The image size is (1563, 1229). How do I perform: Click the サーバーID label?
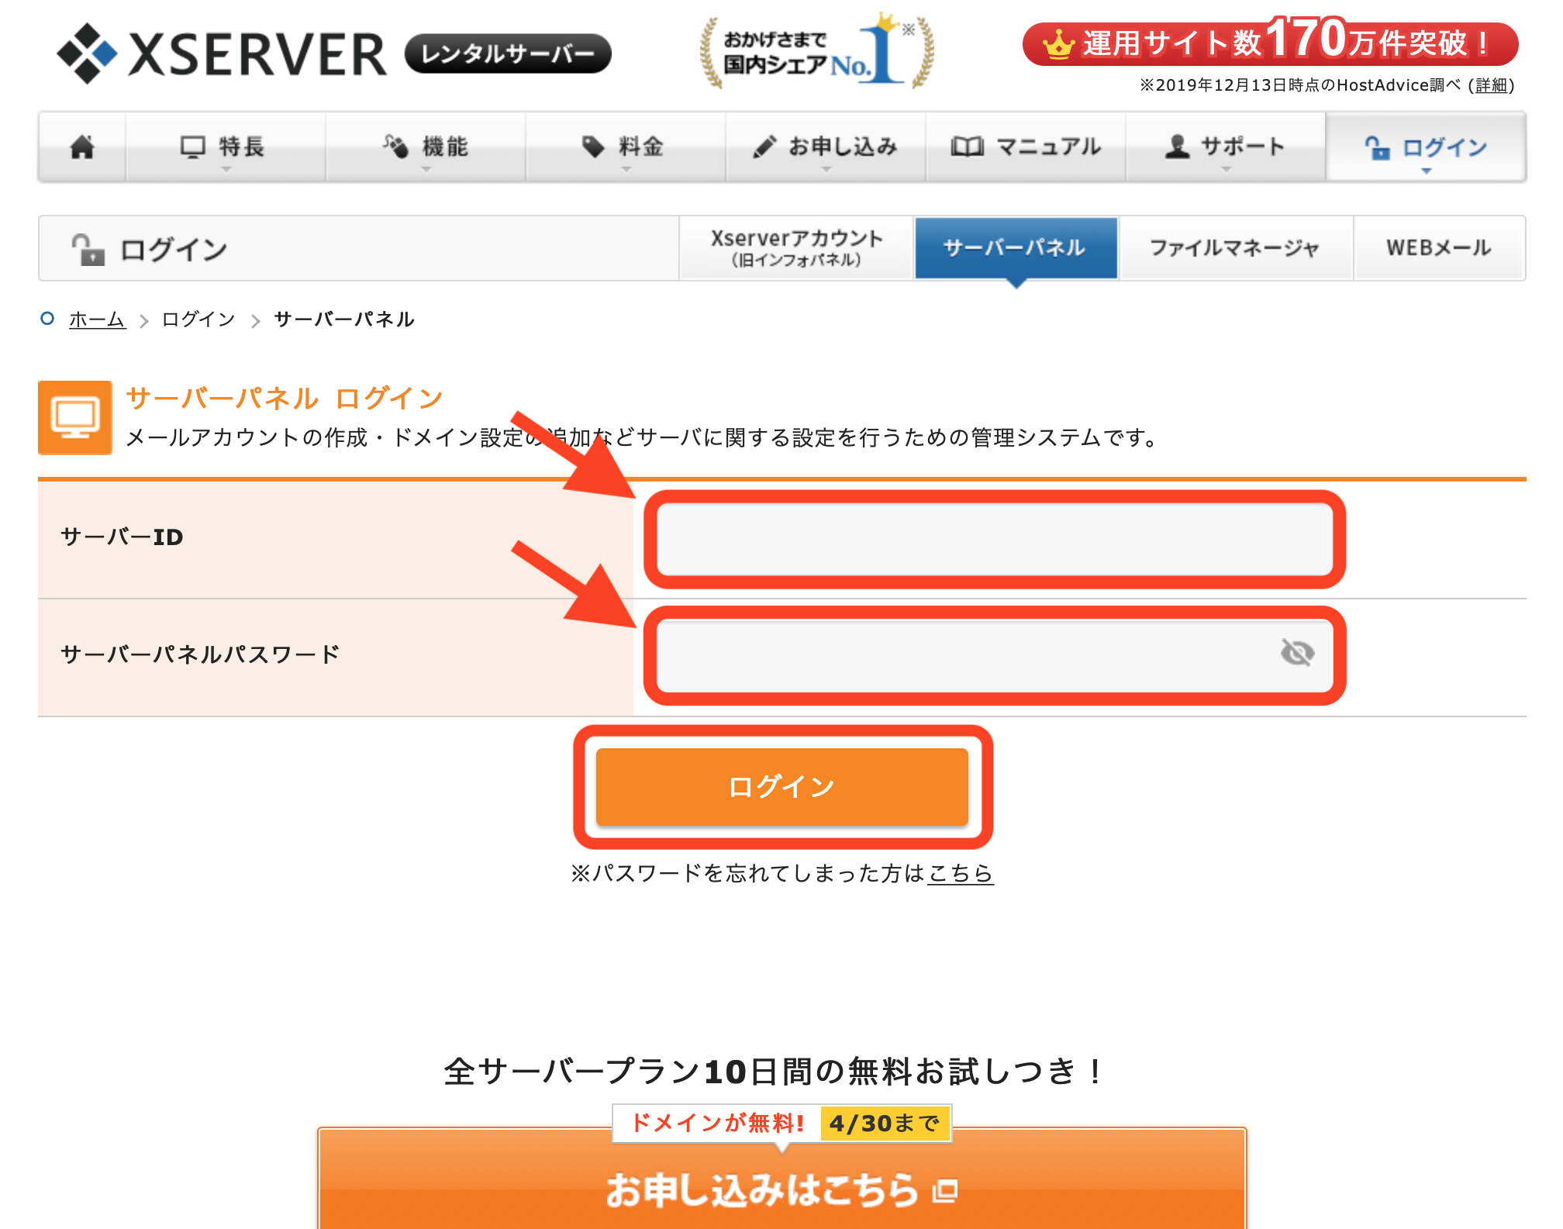(122, 537)
